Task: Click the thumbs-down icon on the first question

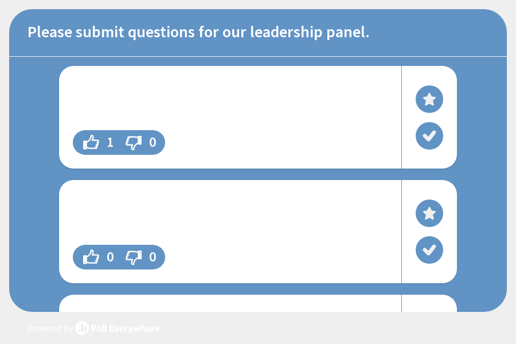Action: (133, 142)
